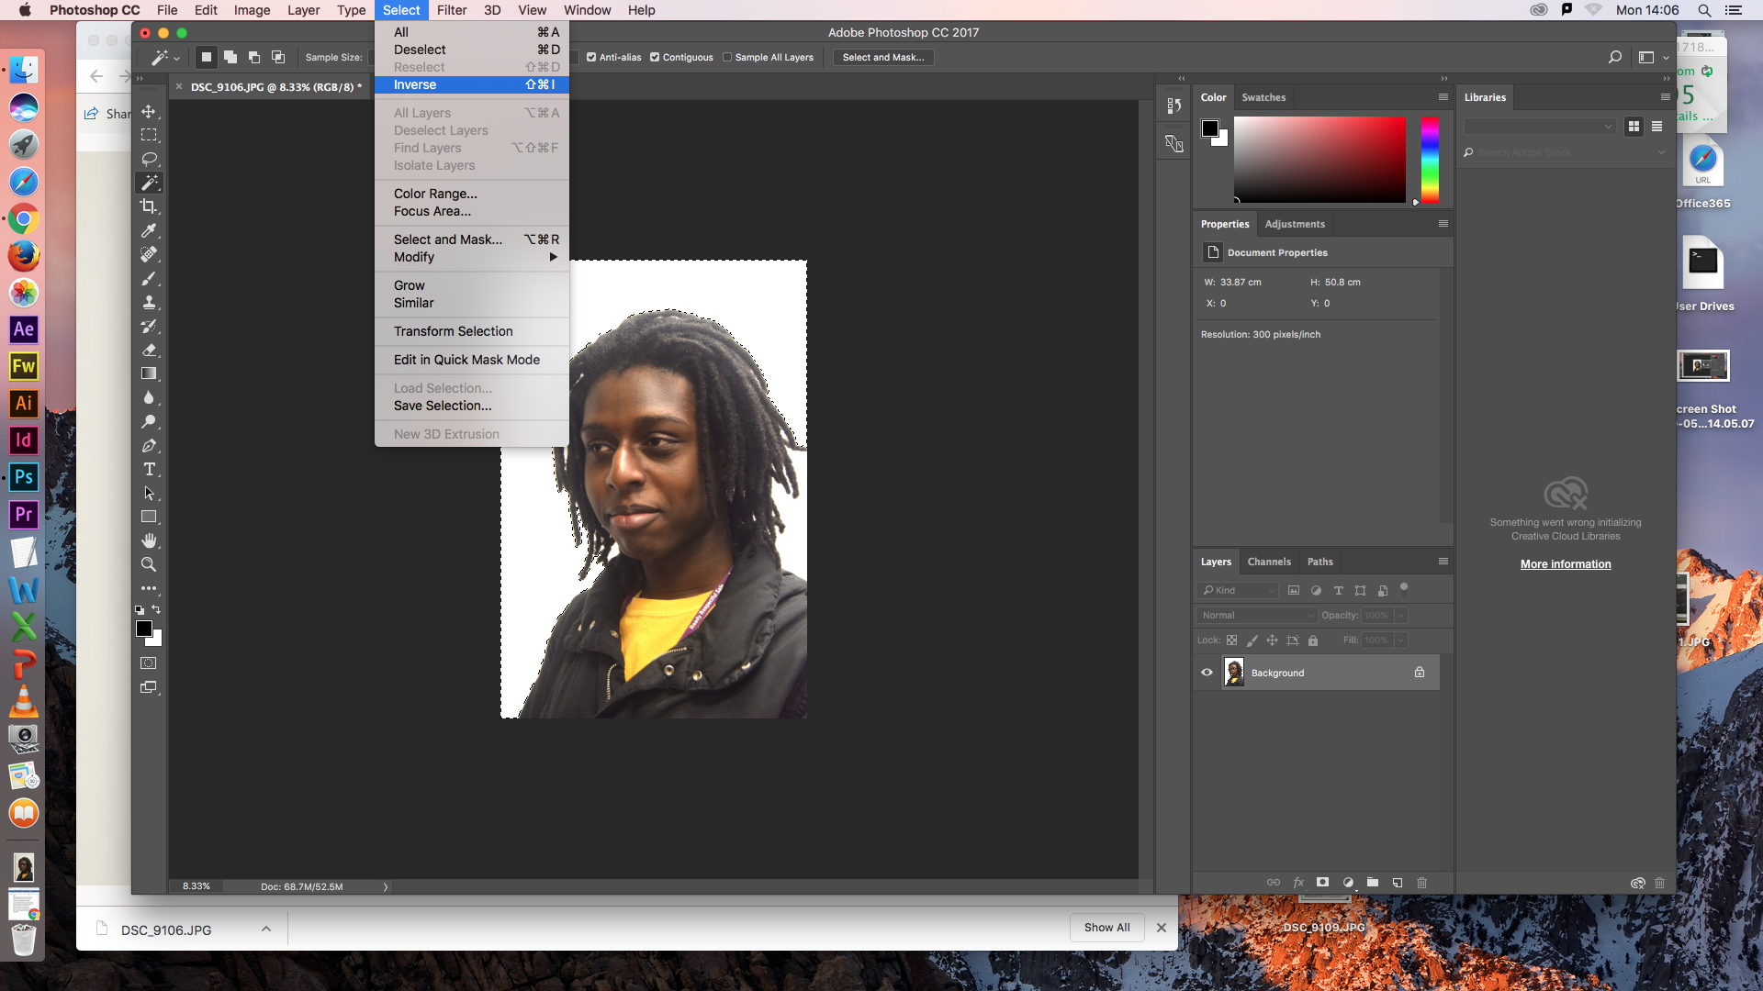The image size is (1763, 991).
Task: Select the Crop tool
Action: tap(149, 206)
